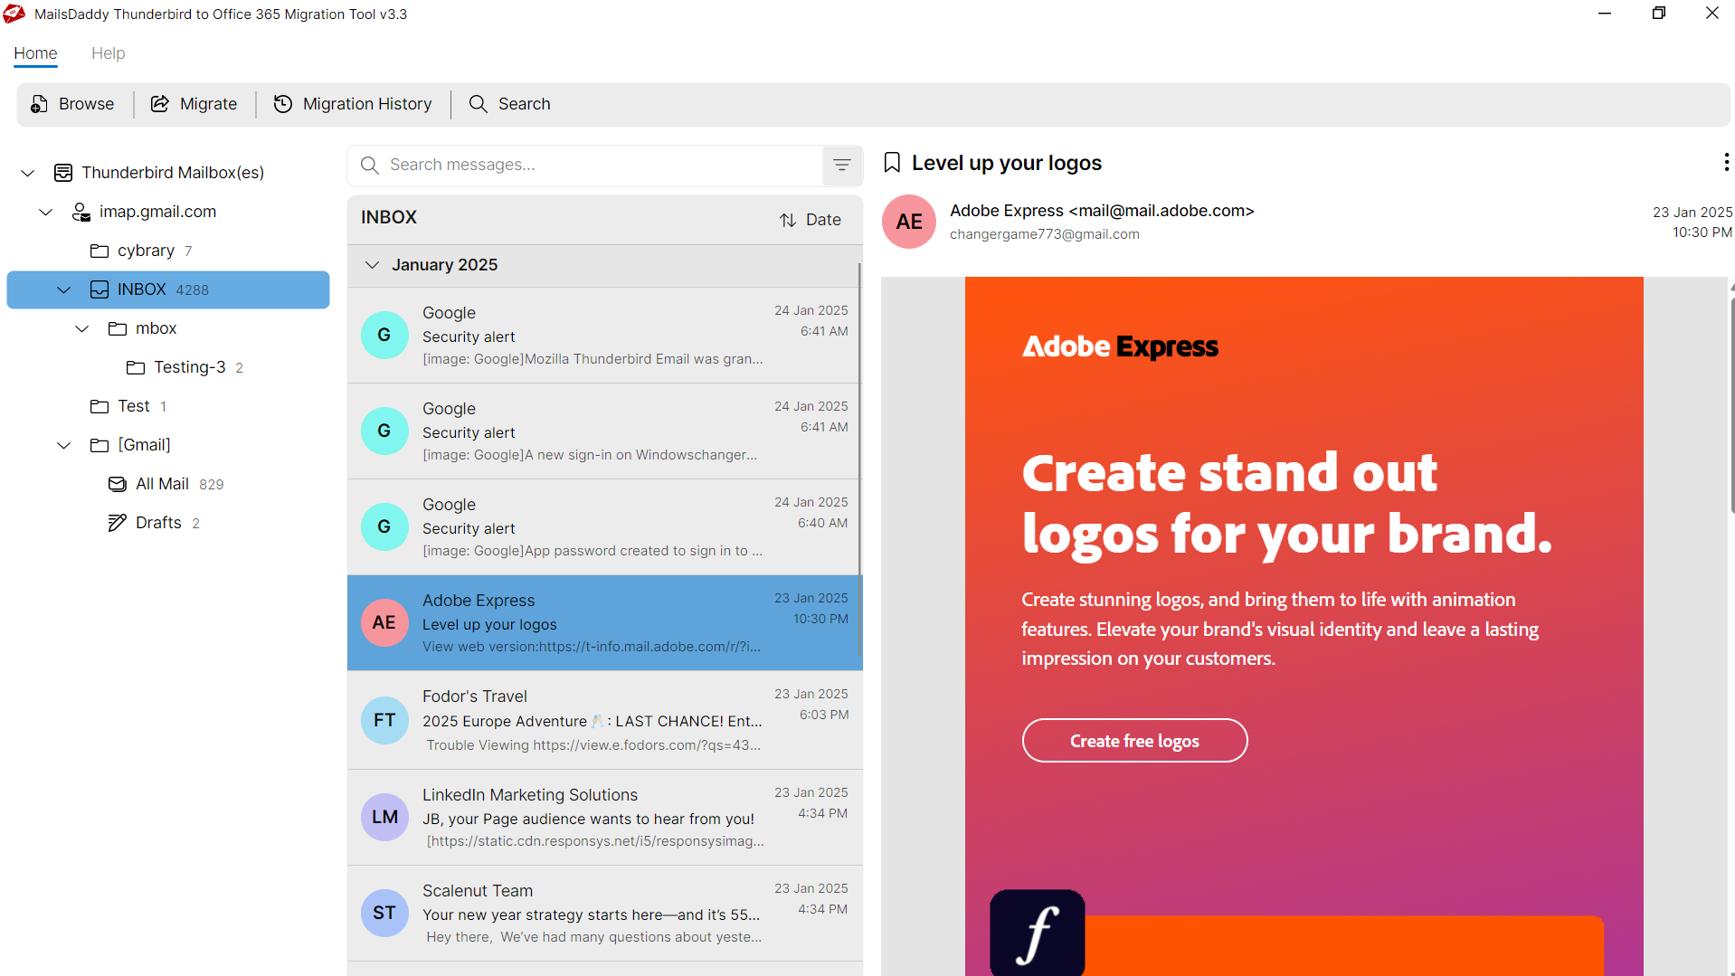
Task: Collapse the mbox folder chevron
Action: click(82, 328)
